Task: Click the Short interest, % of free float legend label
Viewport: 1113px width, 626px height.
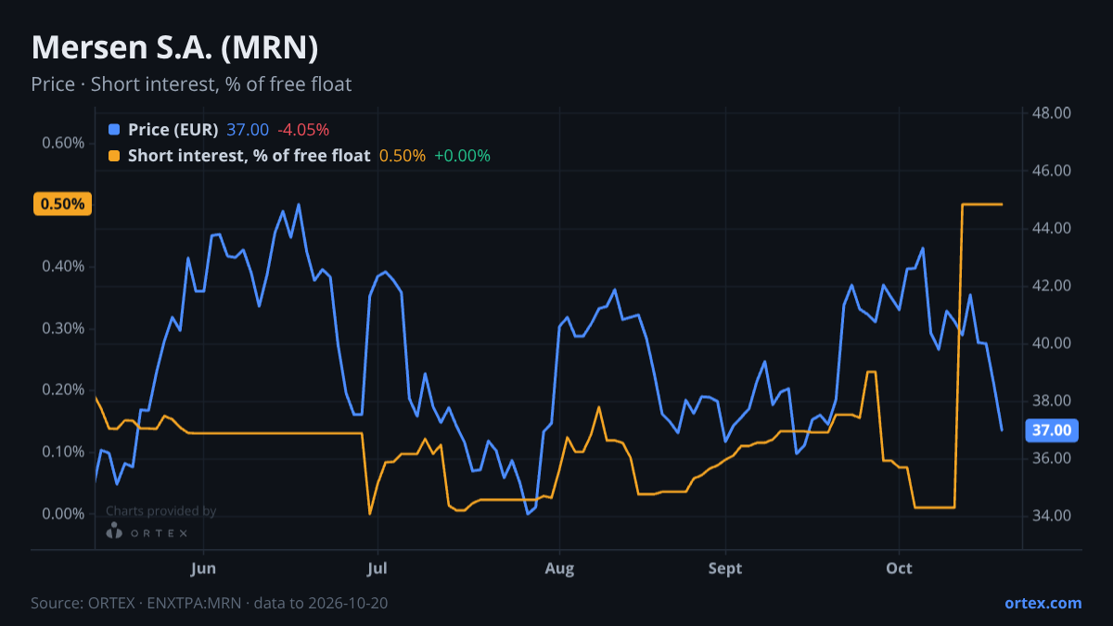Action: [249, 156]
